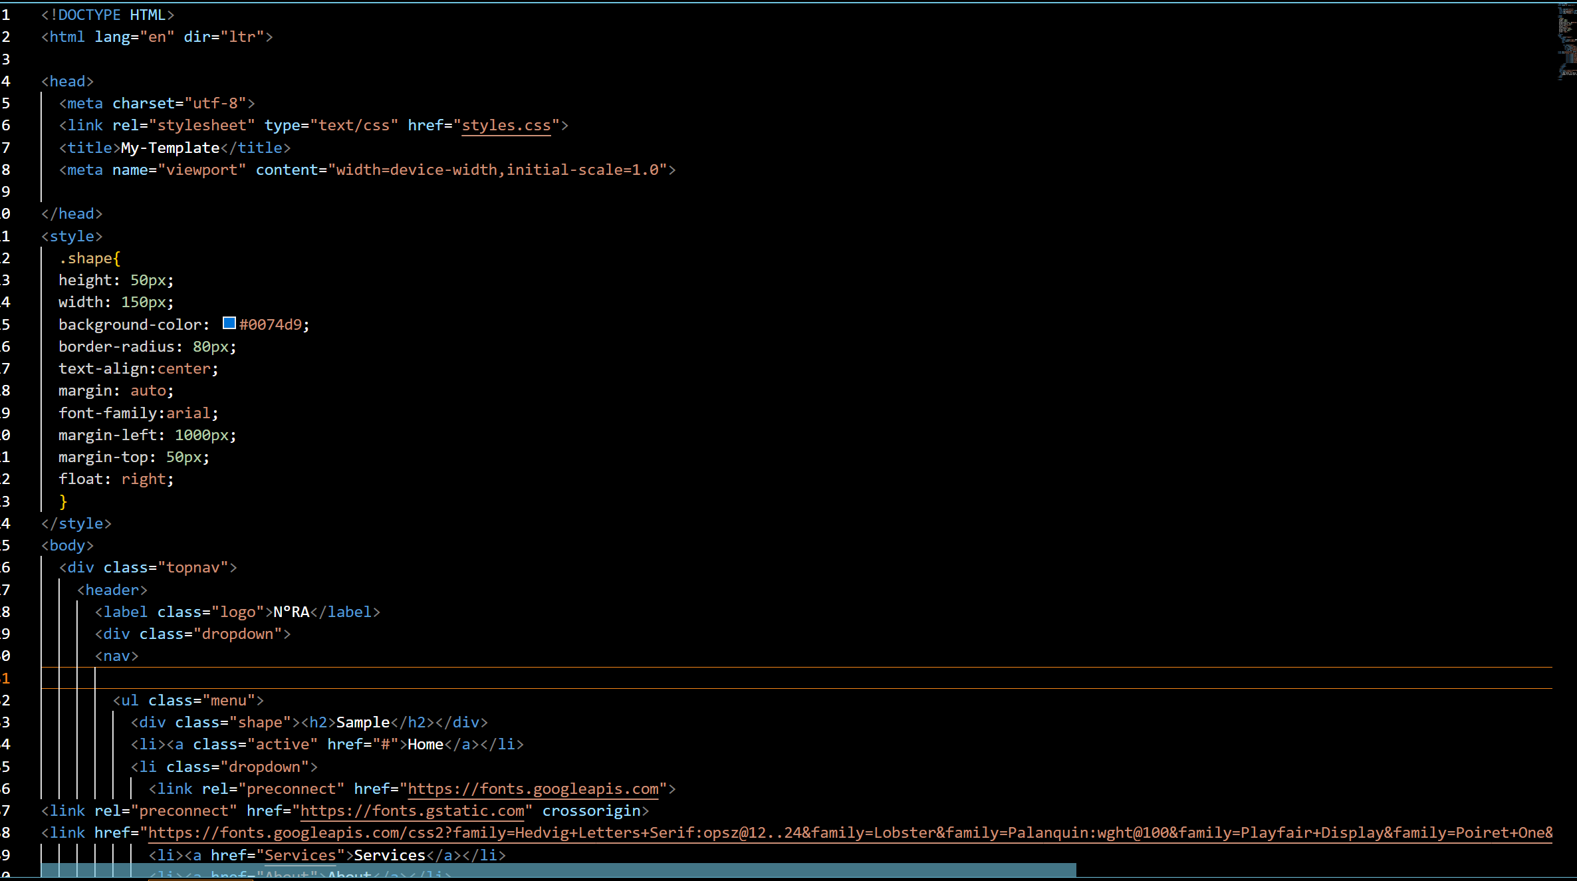Click the .shape selector

point(85,259)
